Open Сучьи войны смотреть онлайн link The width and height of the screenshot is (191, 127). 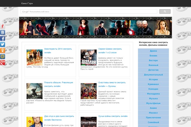113,116
